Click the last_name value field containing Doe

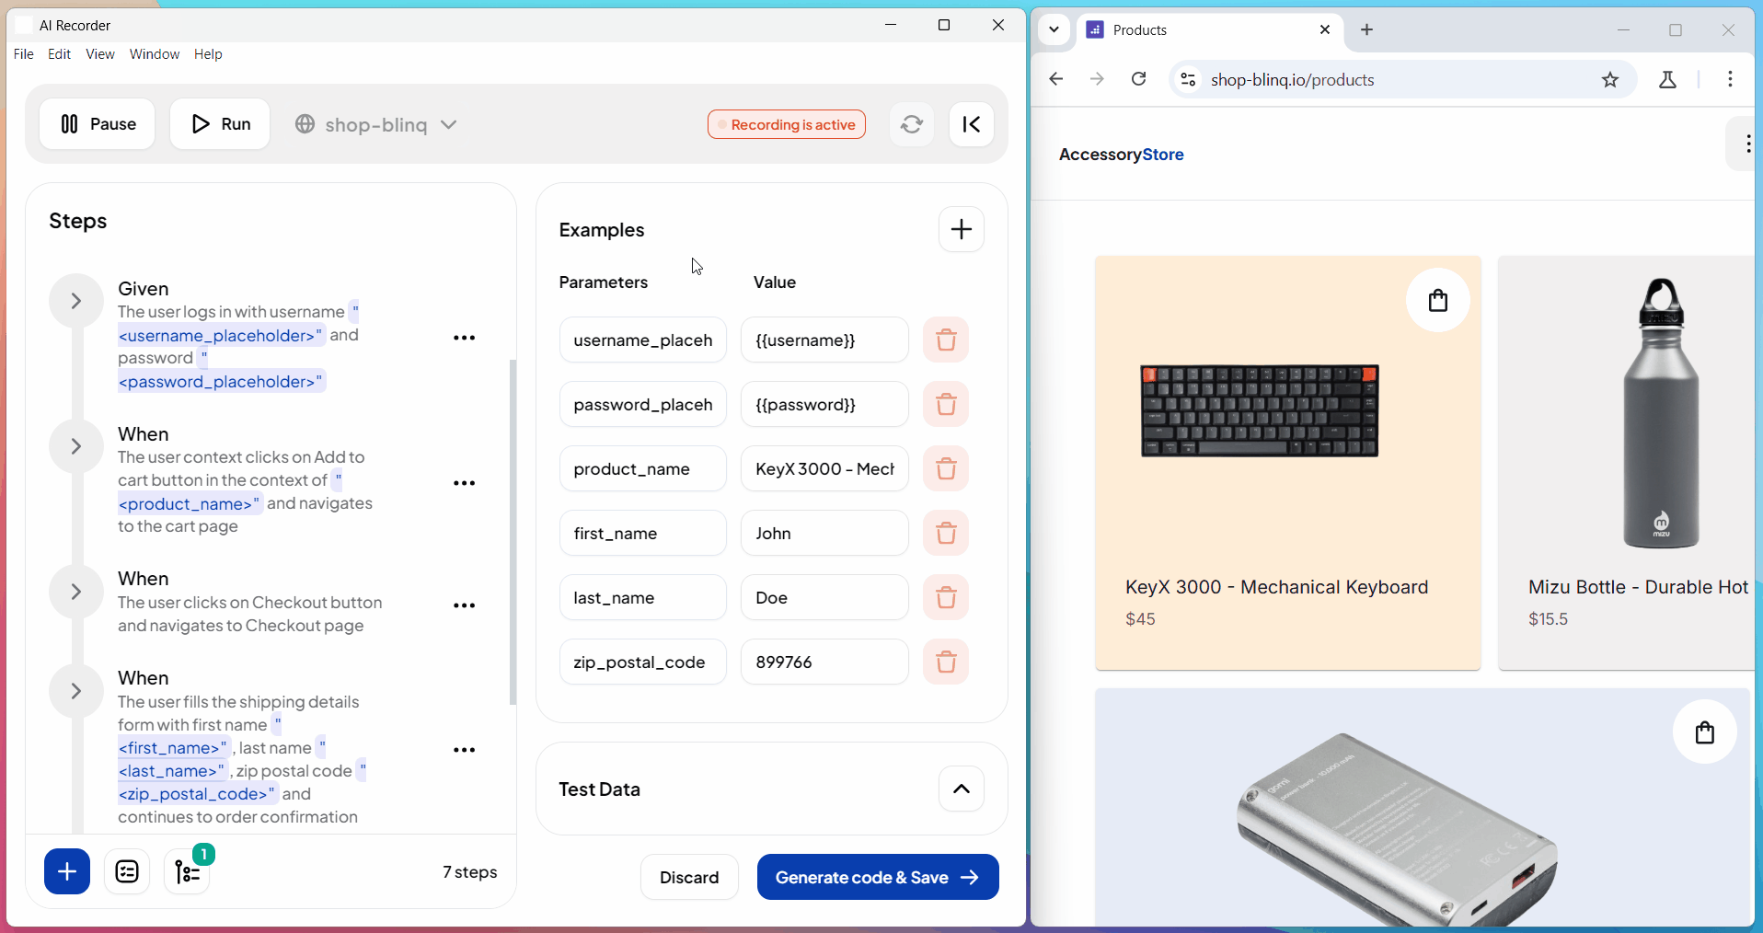824,597
